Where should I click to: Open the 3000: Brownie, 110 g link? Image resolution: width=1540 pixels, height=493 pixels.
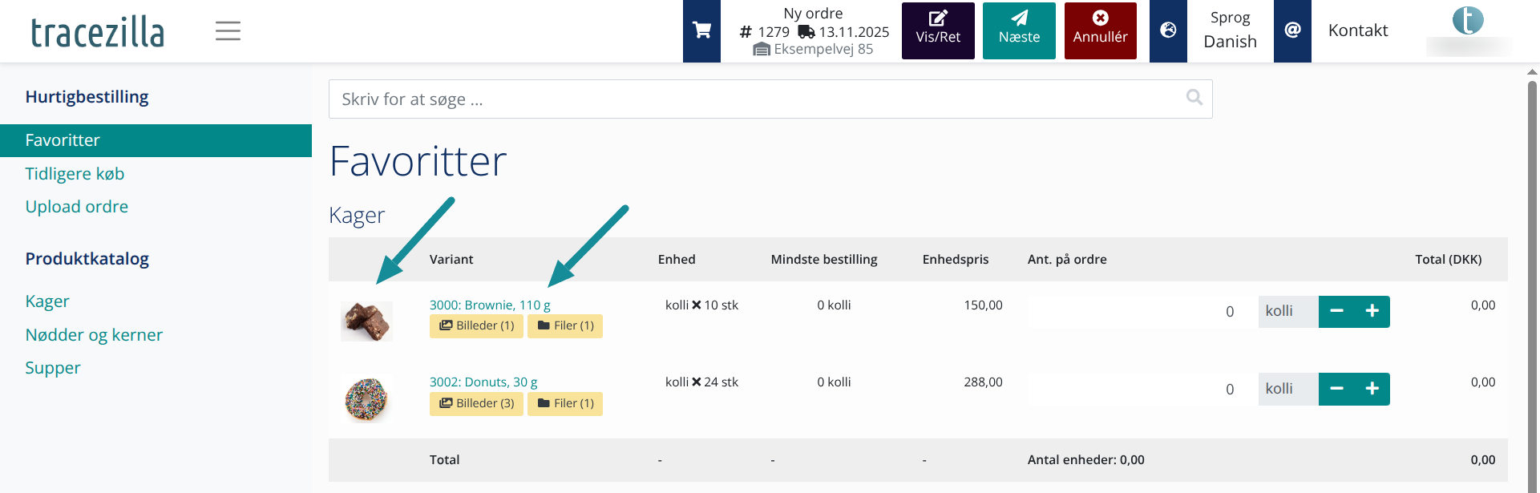pos(490,305)
